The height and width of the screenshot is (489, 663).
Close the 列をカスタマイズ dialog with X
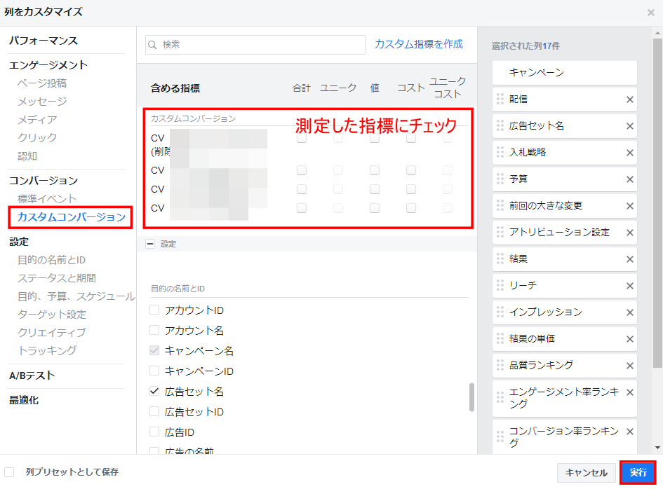650,13
